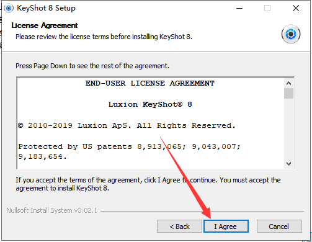The width and height of the screenshot is (312, 242).
Task: Click the KeyShot logo in the header
Action: pos(291,34)
